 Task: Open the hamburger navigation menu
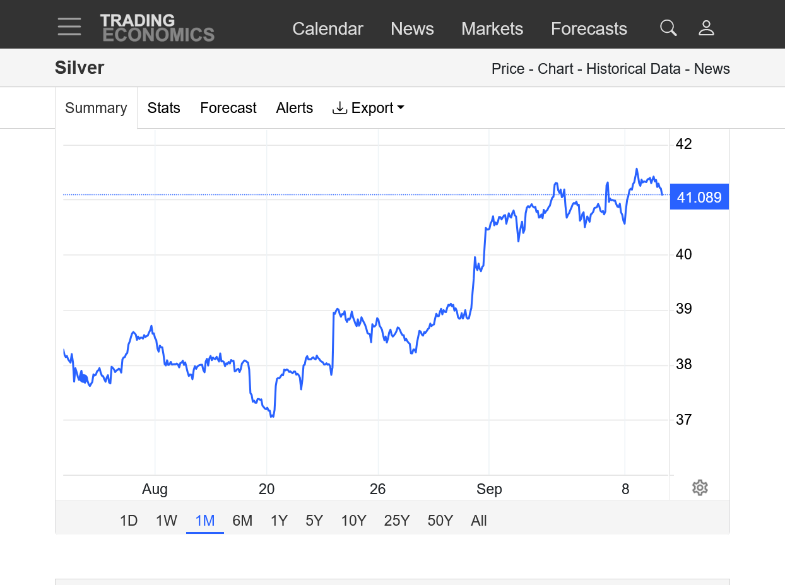coord(69,27)
